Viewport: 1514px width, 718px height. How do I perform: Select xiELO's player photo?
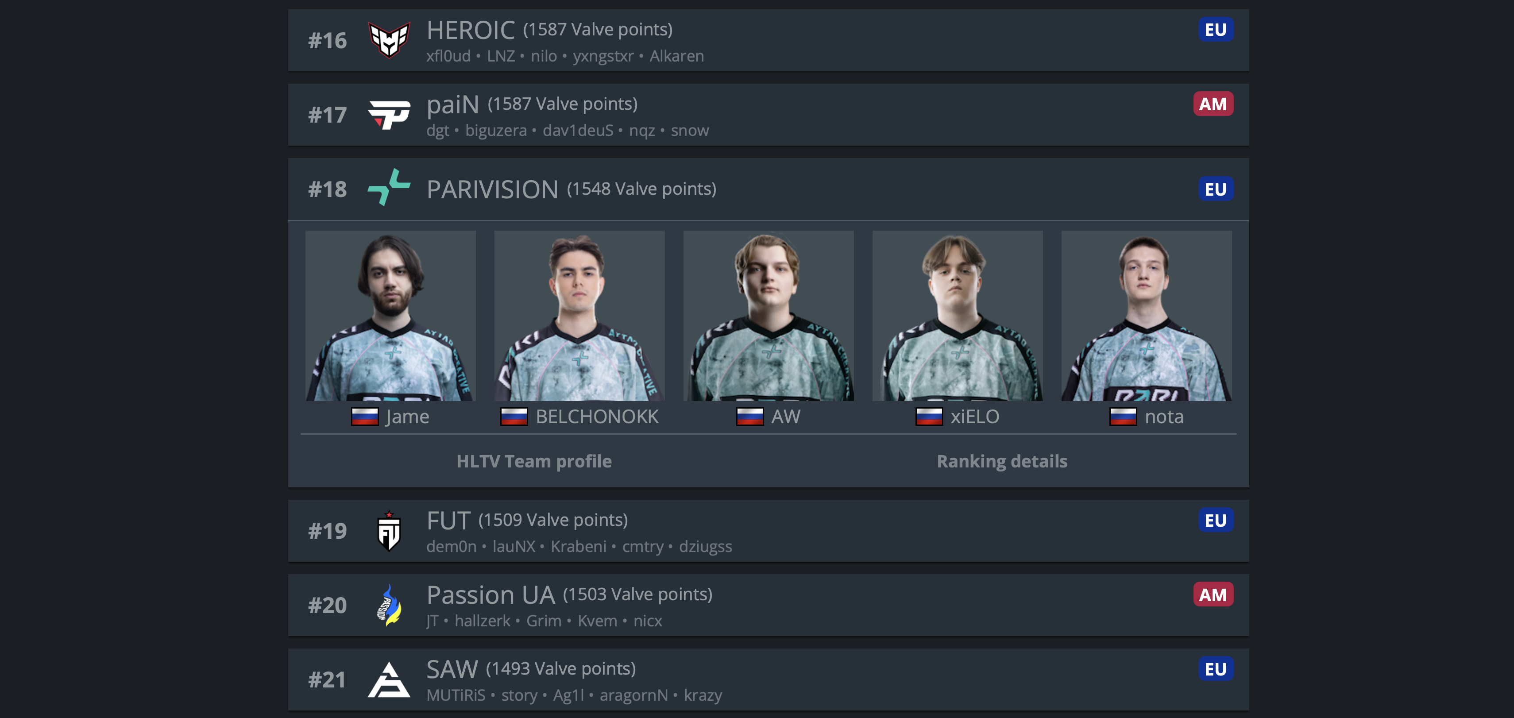[957, 316]
